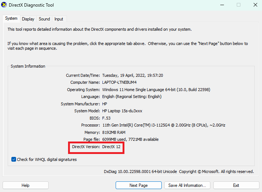Screen dimensions: 262x192
Task: Close the window with X icon
Action: pyautogui.click(x=255, y=5)
